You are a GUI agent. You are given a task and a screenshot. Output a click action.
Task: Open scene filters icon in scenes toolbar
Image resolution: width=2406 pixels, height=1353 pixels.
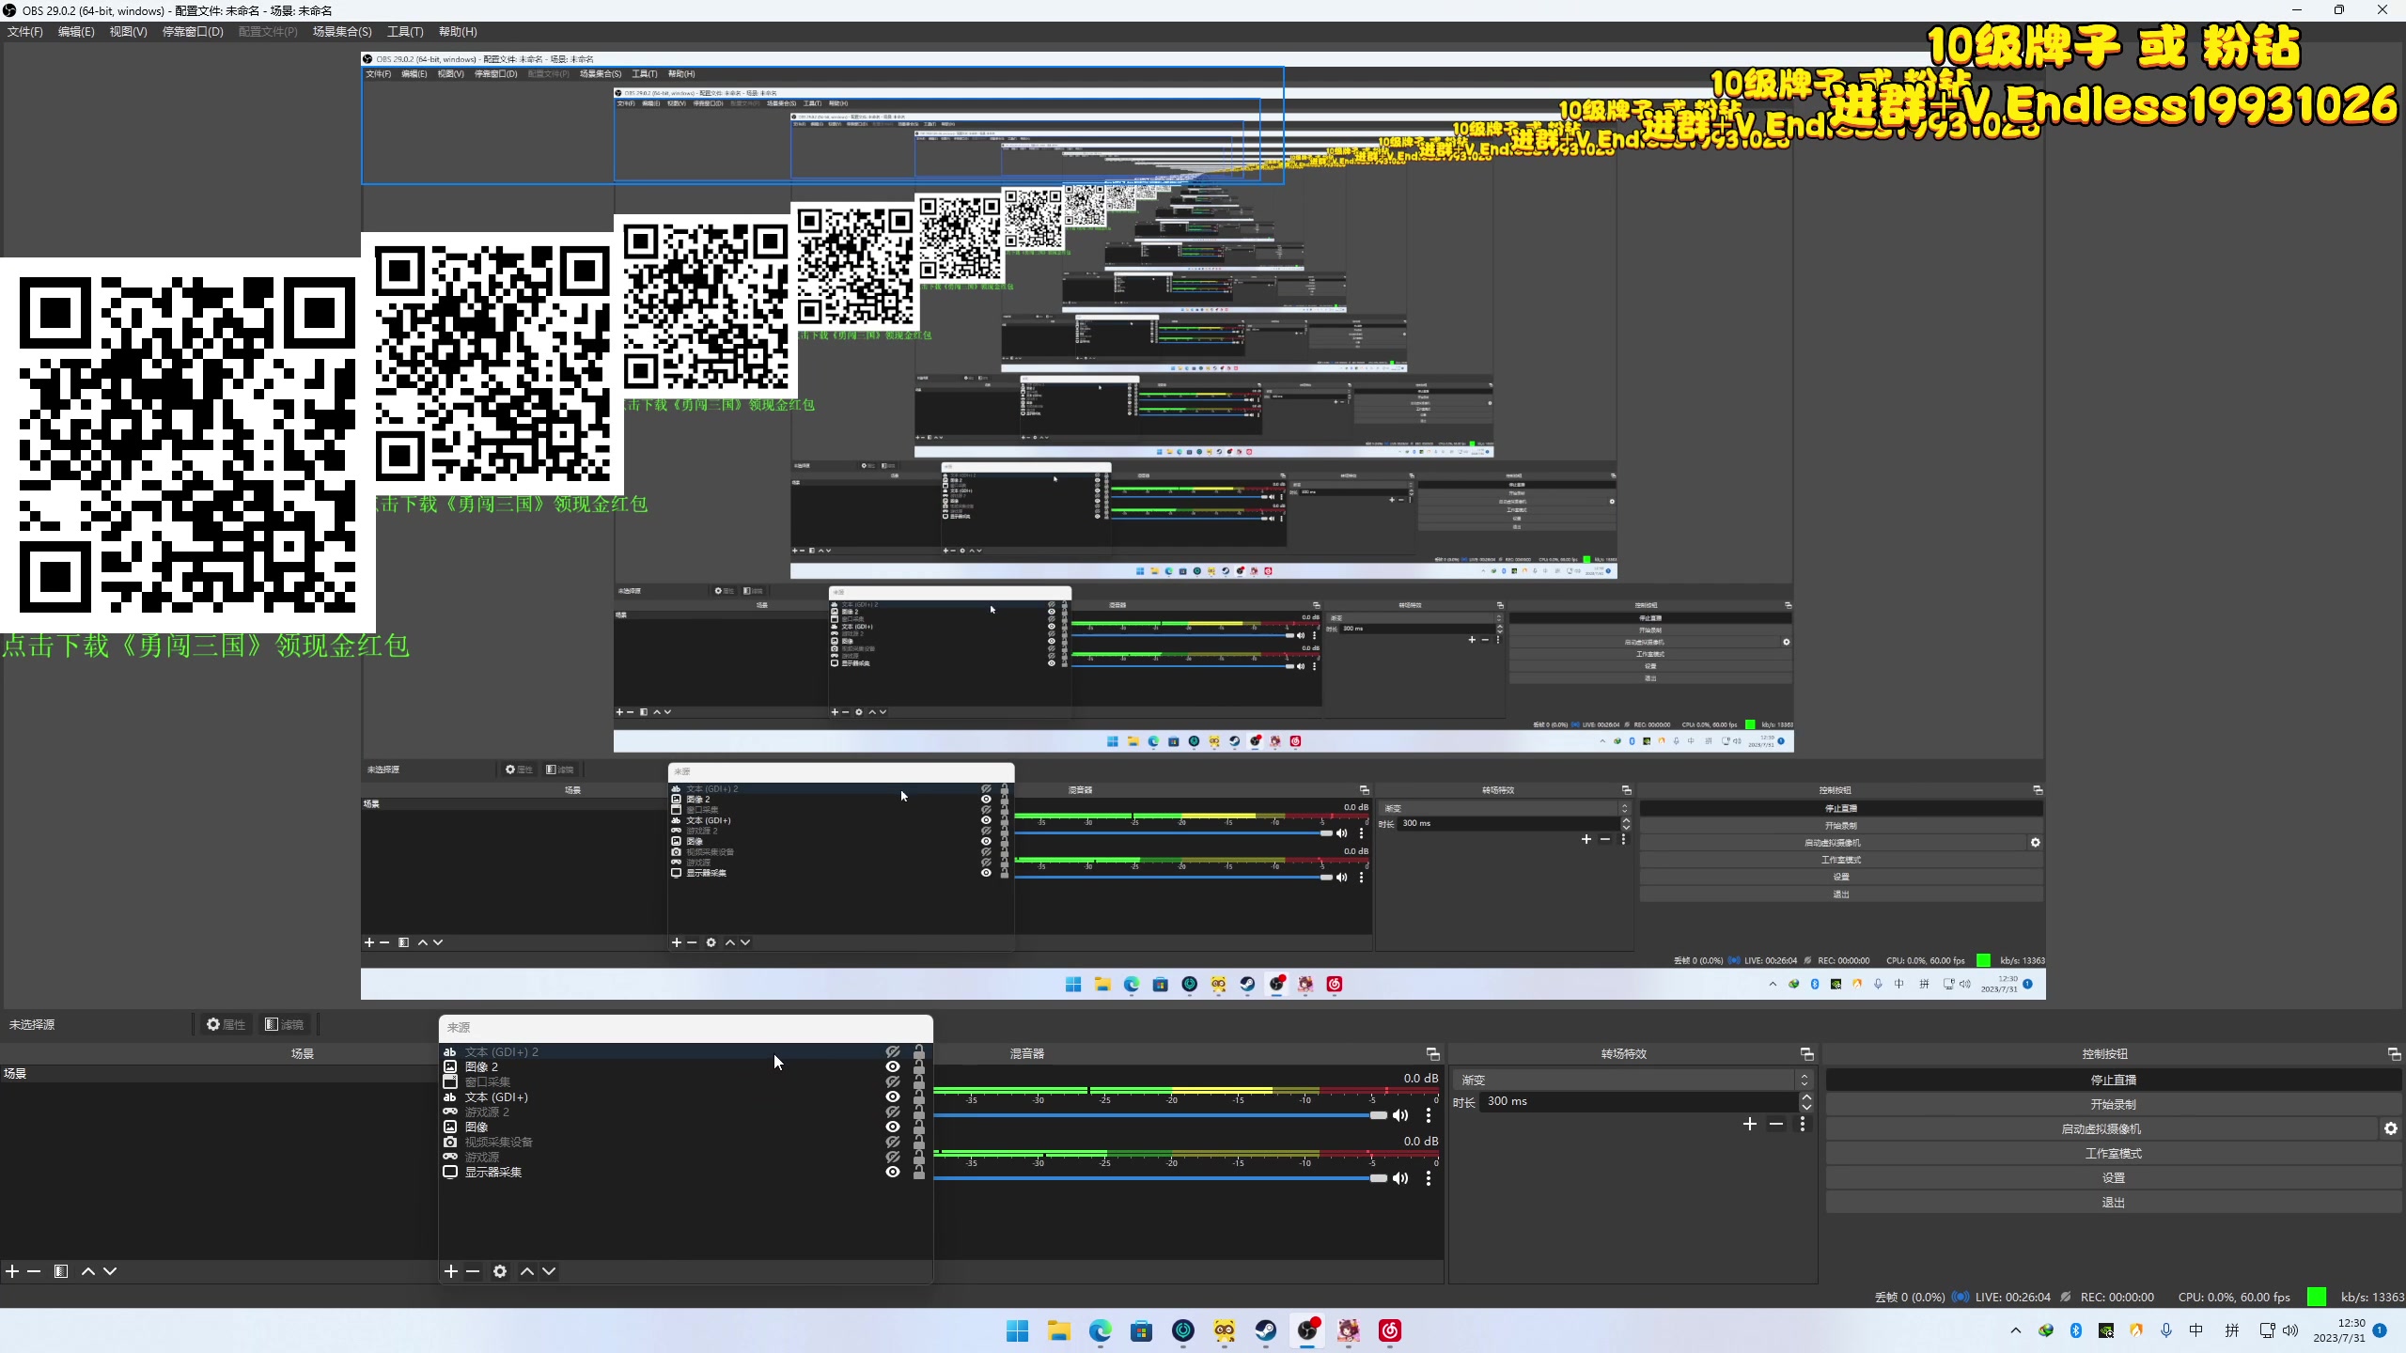[61, 1271]
